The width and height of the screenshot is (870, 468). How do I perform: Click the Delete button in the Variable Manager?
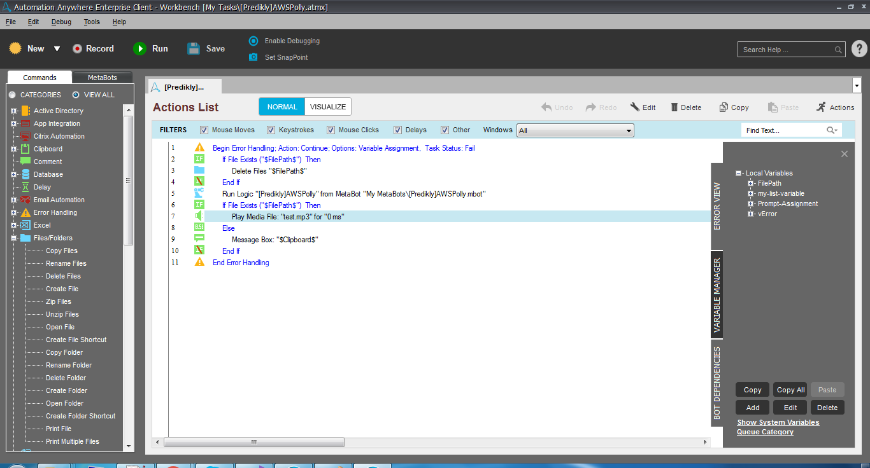(827, 408)
